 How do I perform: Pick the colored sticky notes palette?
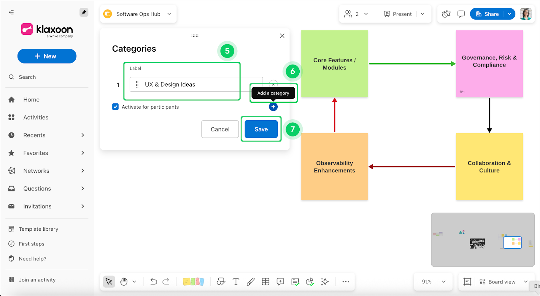(x=193, y=281)
